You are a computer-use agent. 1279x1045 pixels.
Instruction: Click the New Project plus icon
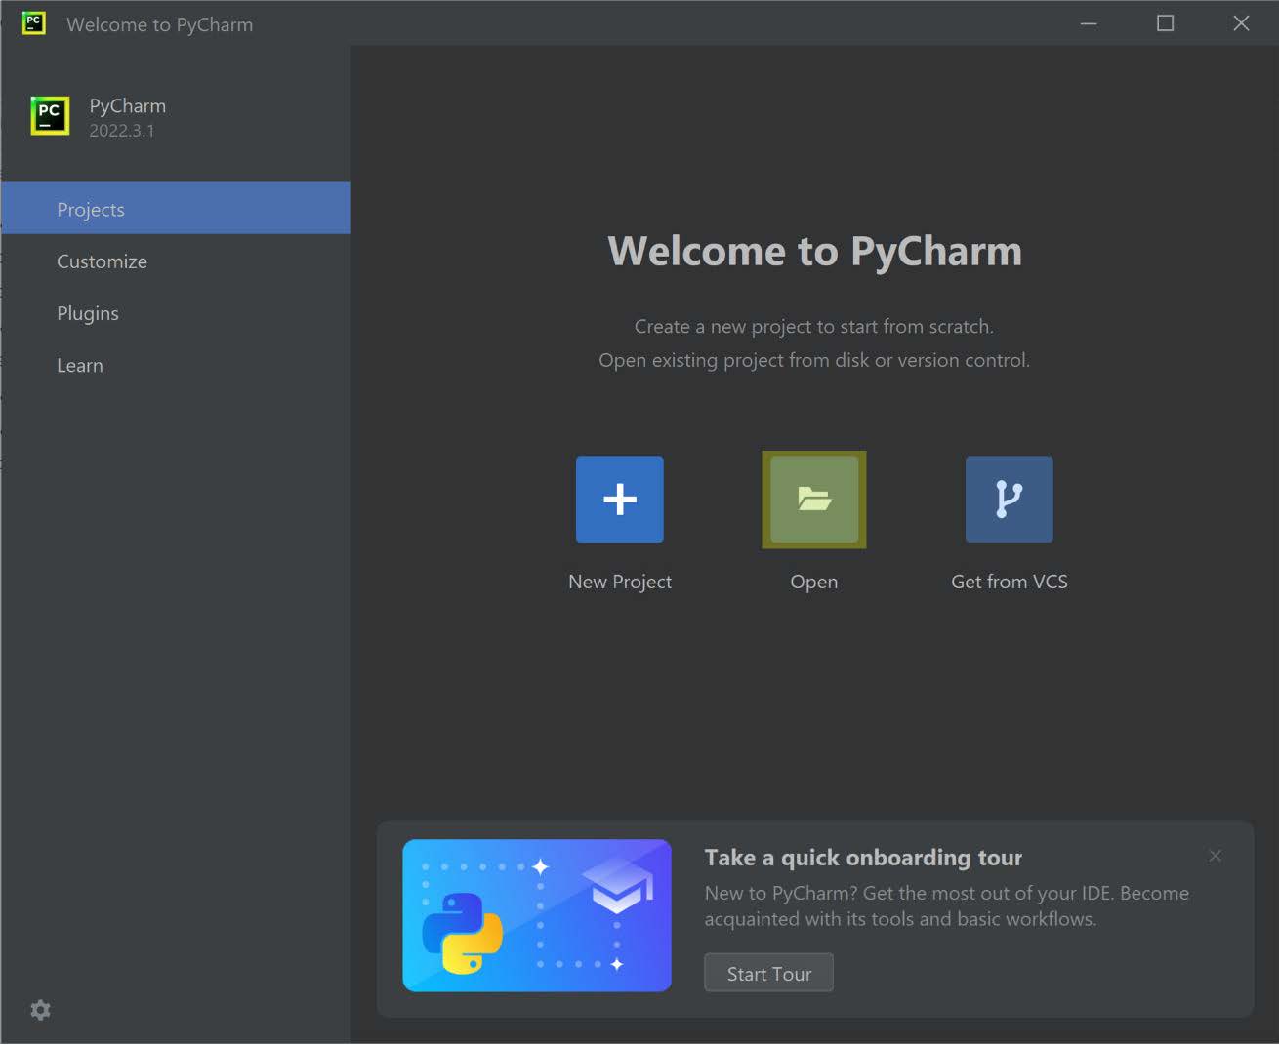pyautogui.click(x=619, y=499)
